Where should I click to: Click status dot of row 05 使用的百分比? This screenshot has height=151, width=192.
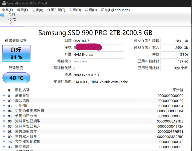coord(4,116)
